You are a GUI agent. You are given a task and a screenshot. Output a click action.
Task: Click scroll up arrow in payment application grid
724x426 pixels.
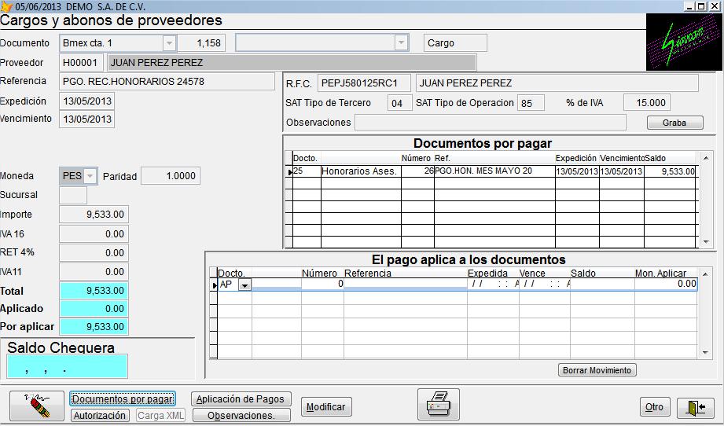[704, 274]
